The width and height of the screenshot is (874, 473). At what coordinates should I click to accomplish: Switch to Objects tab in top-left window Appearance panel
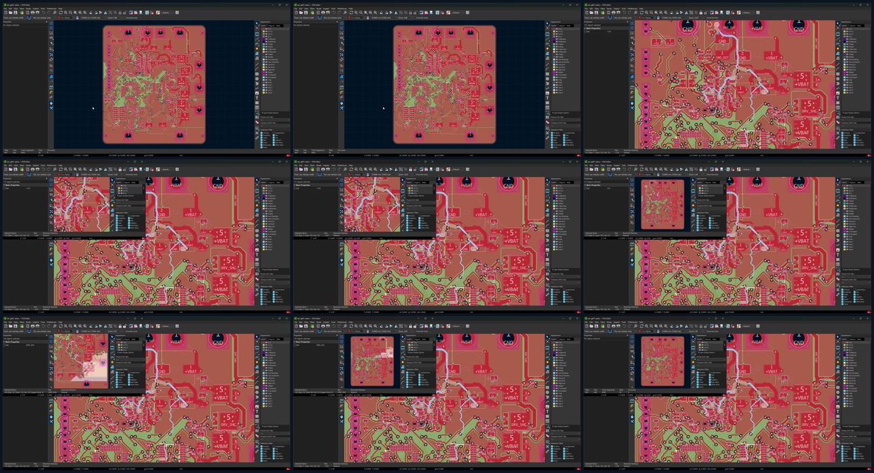[x=272, y=26]
